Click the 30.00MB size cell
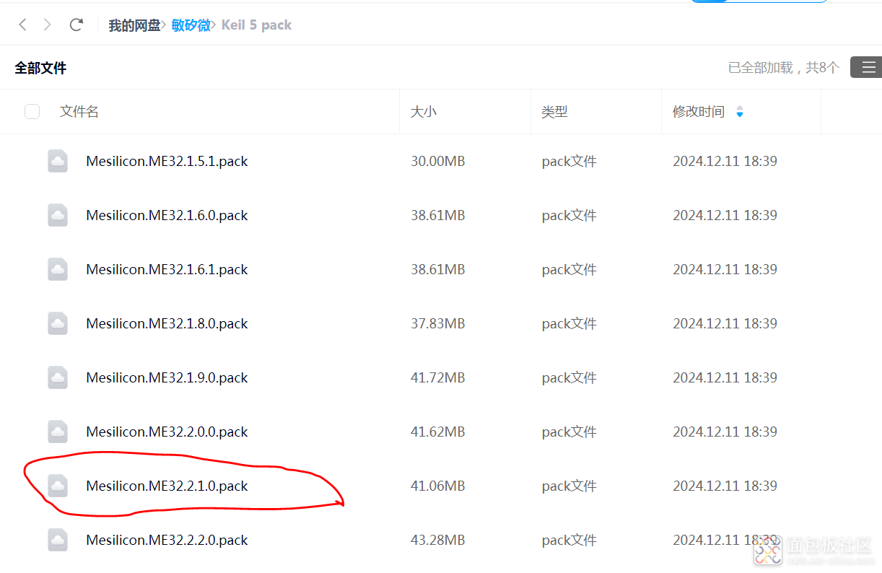The height and width of the screenshot is (573, 882). (x=438, y=161)
